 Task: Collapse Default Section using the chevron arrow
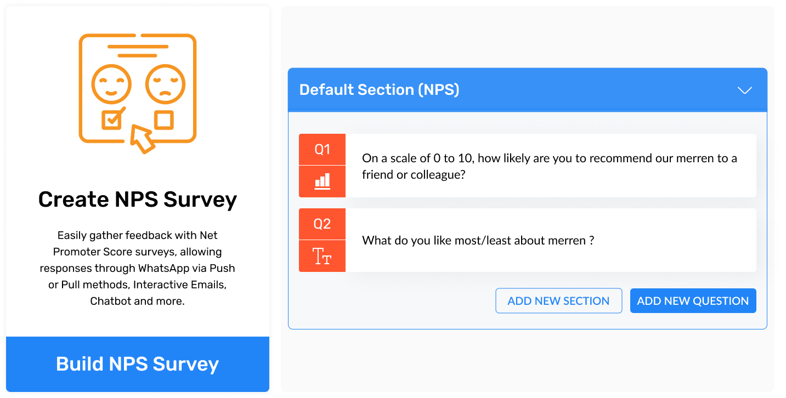click(x=744, y=90)
